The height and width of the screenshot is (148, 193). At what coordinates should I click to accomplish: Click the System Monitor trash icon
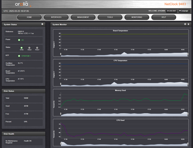tap(188, 24)
